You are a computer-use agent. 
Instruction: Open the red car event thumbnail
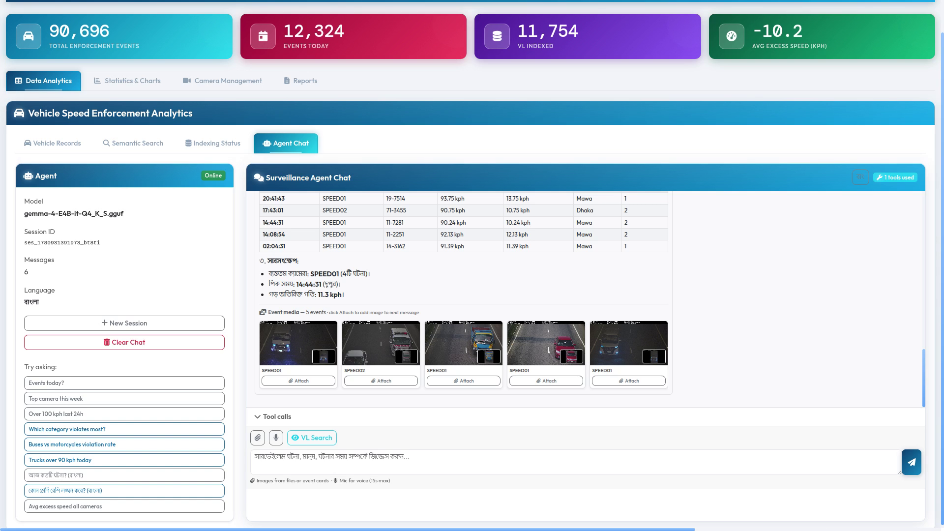546,343
